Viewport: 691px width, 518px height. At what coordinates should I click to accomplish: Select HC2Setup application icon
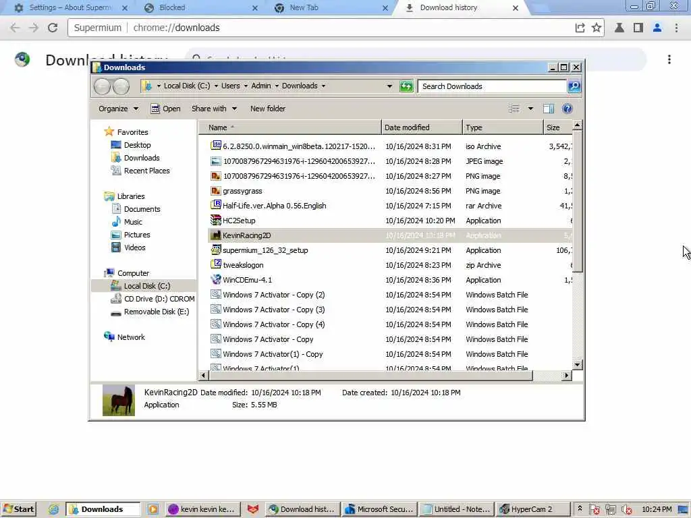[215, 221]
